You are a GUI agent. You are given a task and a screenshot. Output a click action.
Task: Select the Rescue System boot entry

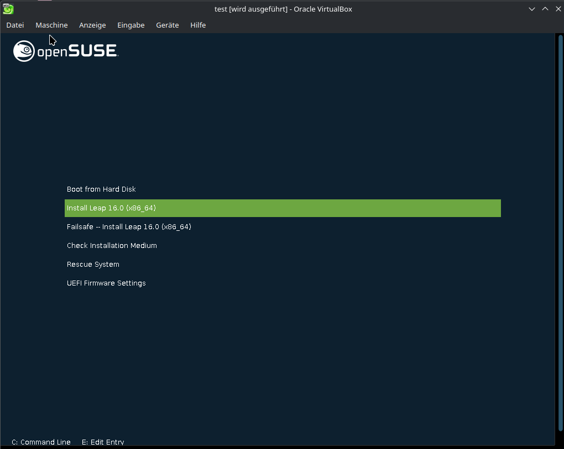point(93,265)
